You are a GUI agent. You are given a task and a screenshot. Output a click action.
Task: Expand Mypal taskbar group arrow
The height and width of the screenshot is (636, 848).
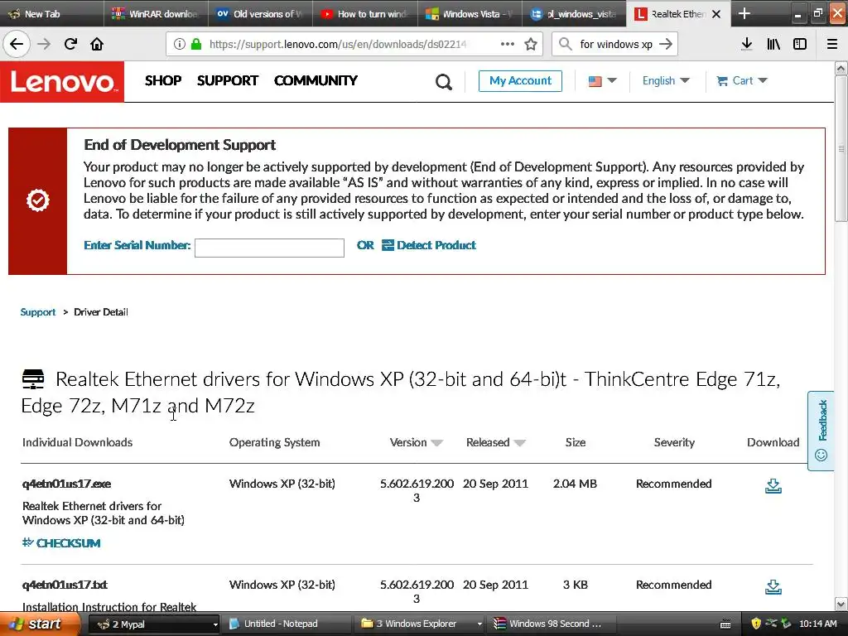[x=214, y=624]
